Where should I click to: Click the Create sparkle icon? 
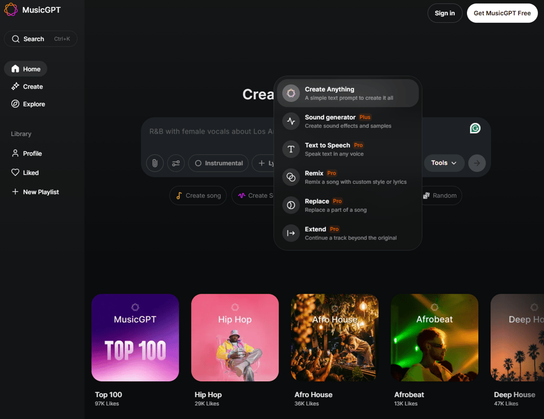tap(15, 86)
